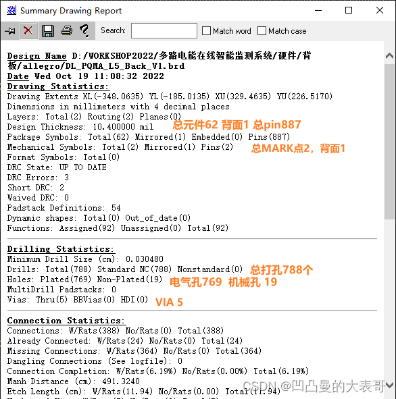Click the 'Drawing Statistics:' heading
This screenshot has width=396, height=399.
pos(58,86)
